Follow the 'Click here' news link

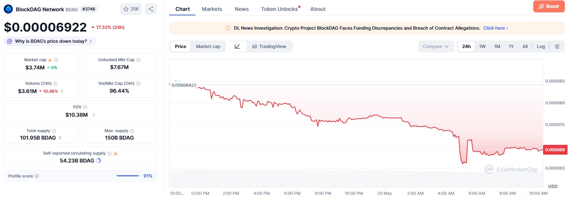[x=495, y=28]
